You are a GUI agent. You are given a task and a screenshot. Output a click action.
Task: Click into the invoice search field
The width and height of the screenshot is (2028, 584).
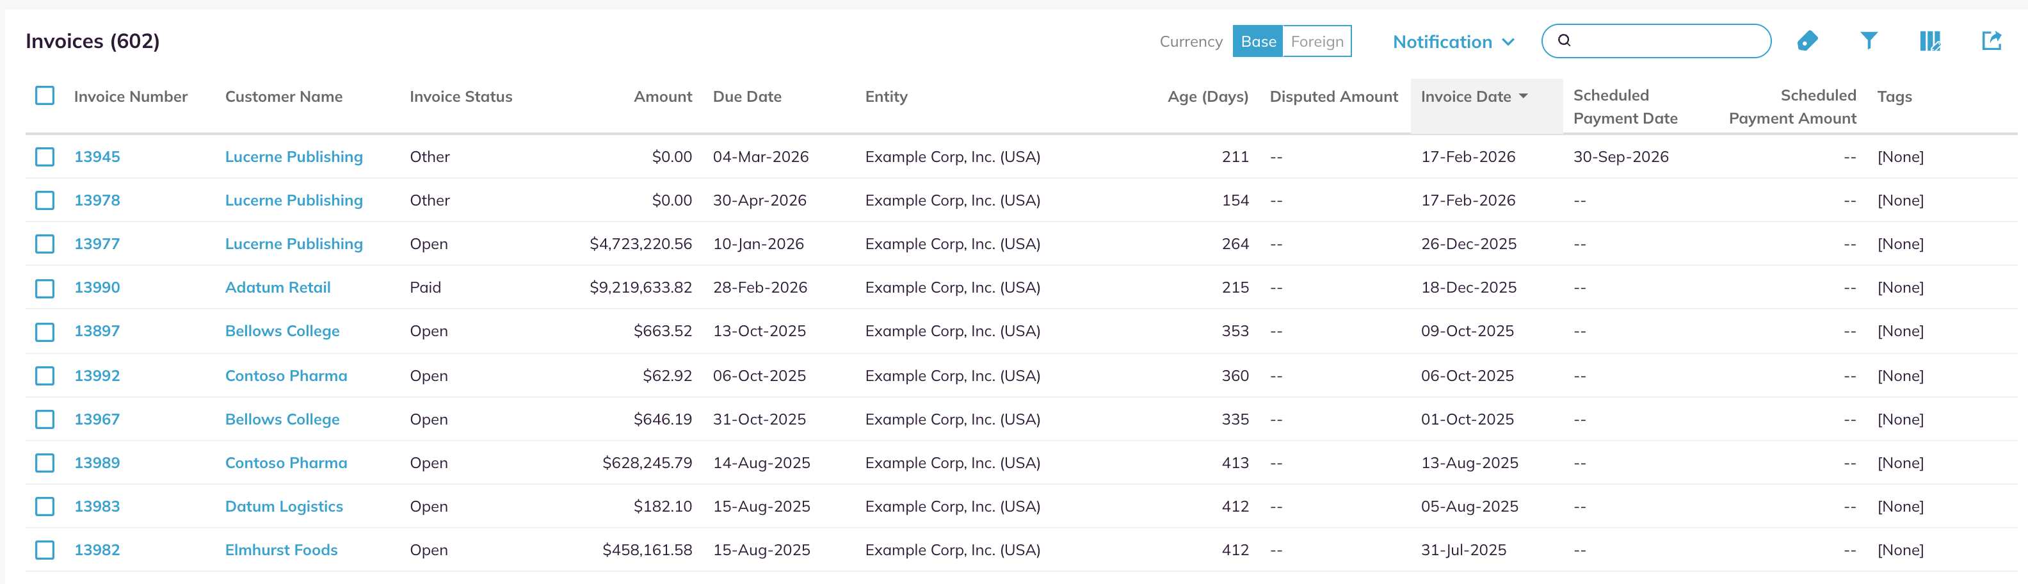pyautogui.click(x=1657, y=41)
